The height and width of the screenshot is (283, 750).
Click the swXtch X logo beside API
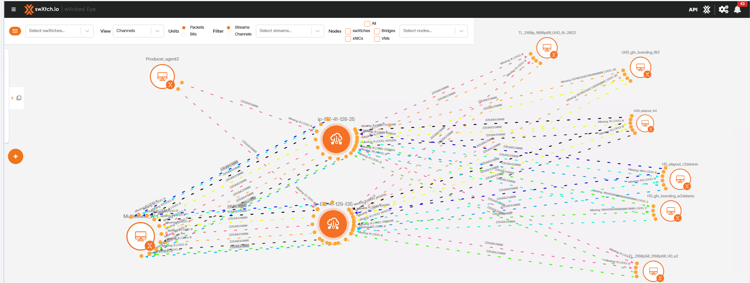click(707, 10)
